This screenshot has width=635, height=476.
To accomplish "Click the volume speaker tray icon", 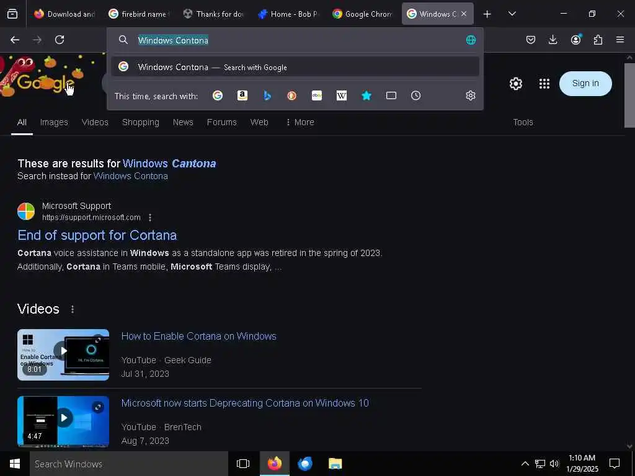I will click(554, 464).
